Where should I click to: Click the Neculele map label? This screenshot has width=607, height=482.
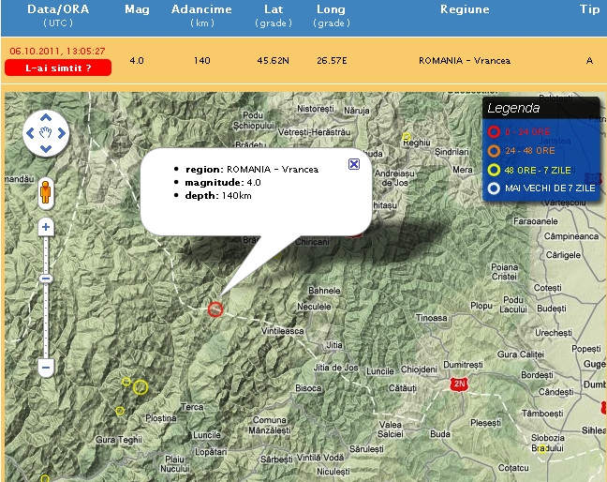pyautogui.click(x=314, y=307)
